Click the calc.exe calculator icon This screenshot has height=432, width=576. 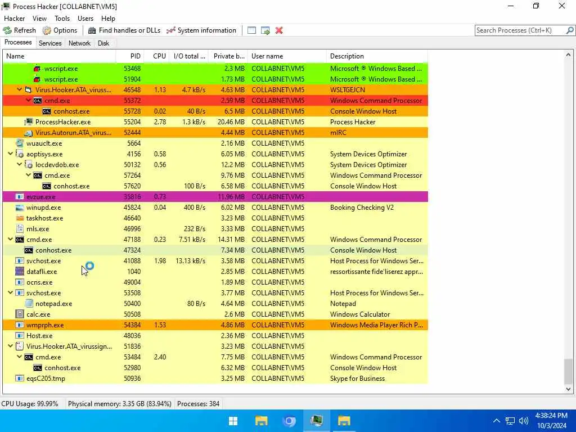[20, 314]
